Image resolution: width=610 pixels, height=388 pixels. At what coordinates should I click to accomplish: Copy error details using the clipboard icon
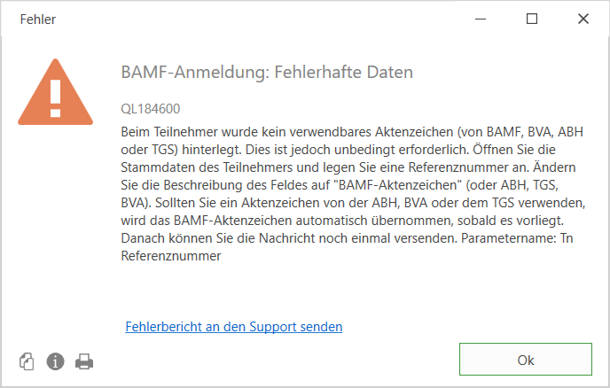click(x=27, y=361)
